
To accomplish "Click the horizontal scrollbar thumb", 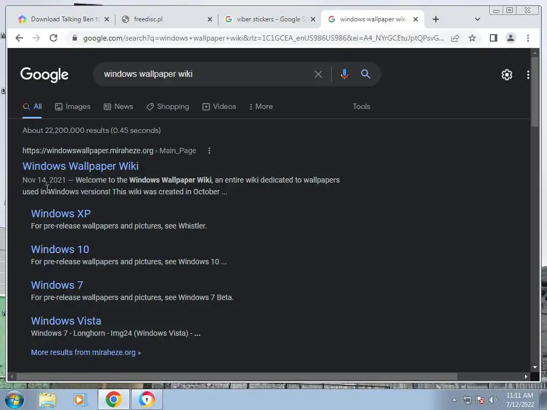I will [237, 376].
